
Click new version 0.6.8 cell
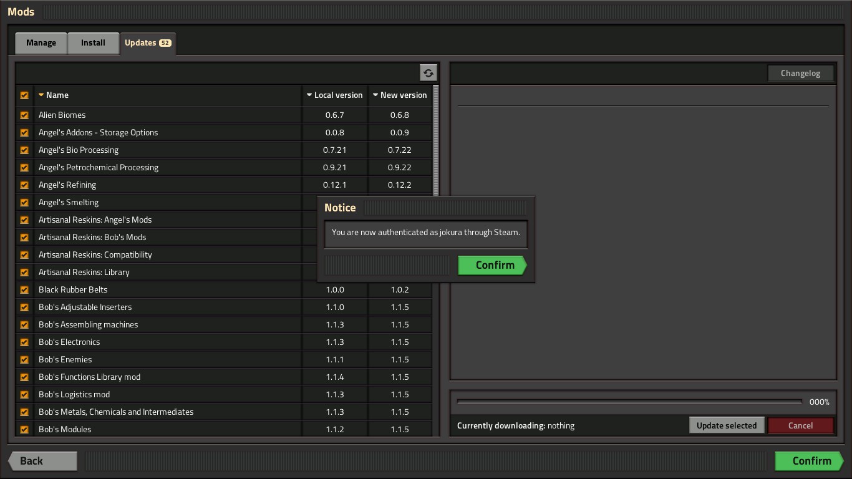coord(400,115)
